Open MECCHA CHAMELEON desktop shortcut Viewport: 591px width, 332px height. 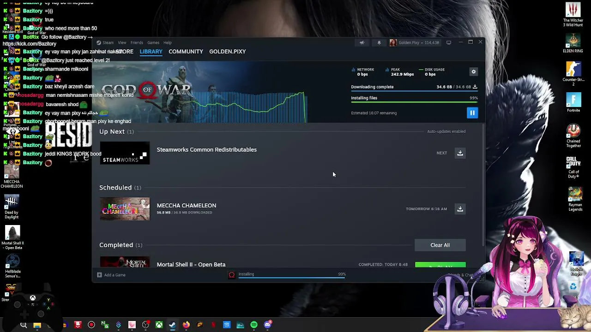[12, 177]
